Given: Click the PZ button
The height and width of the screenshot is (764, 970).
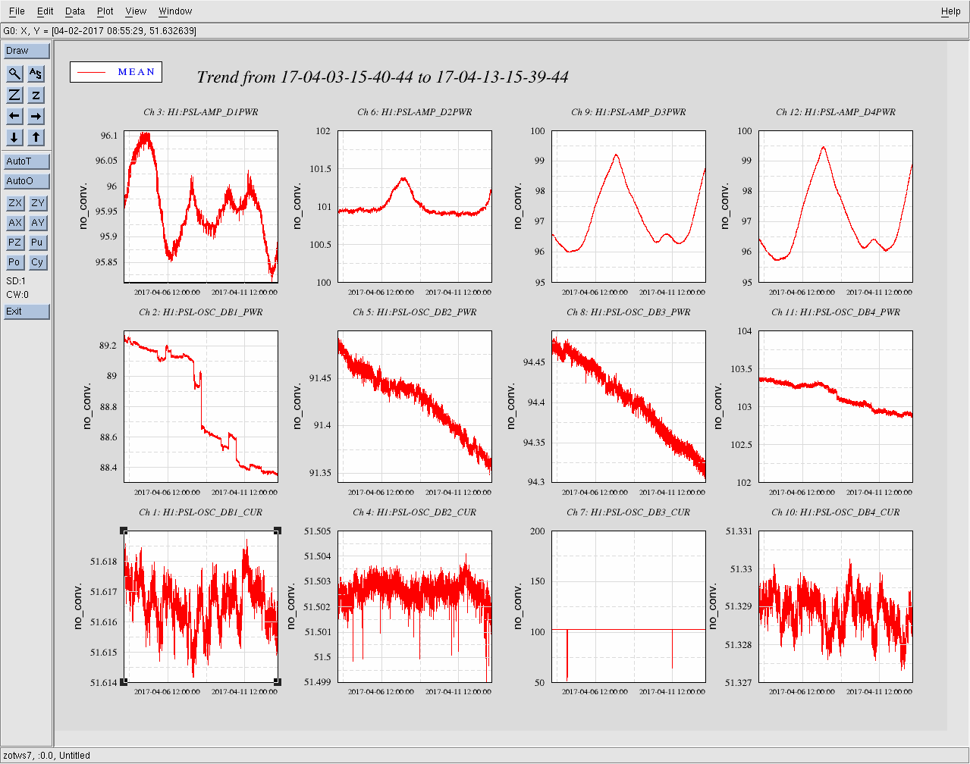Looking at the screenshot, I should coord(15,243).
